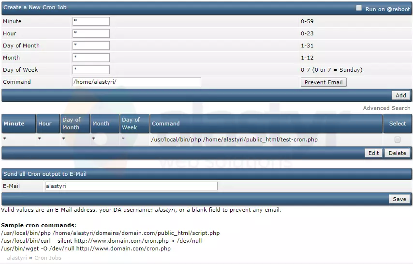
Task: Click the 0-23 range hint
Action: tap(307, 33)
